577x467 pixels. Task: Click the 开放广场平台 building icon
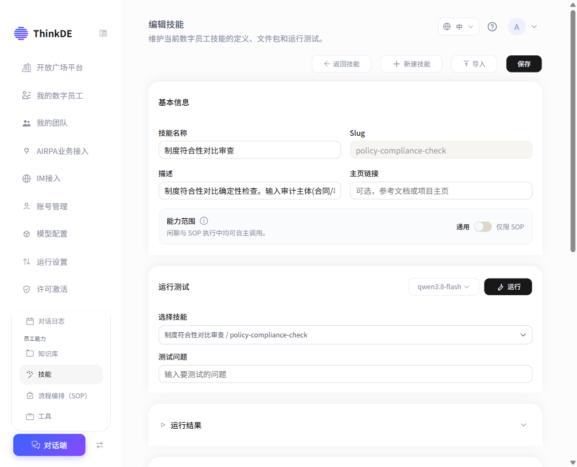(27, 68)
